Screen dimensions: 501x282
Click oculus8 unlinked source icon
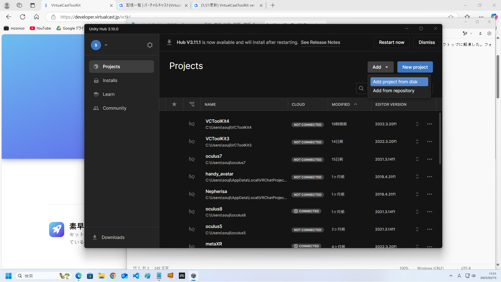click(192, 212)
